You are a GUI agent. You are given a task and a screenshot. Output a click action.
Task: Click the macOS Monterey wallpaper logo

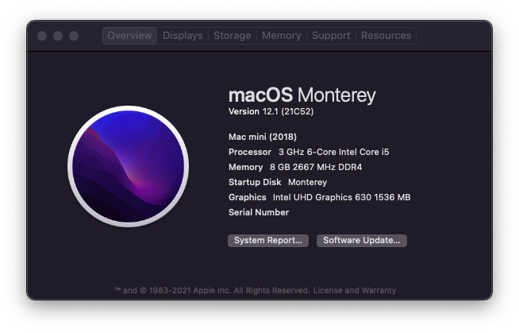(x=128, y=166)
